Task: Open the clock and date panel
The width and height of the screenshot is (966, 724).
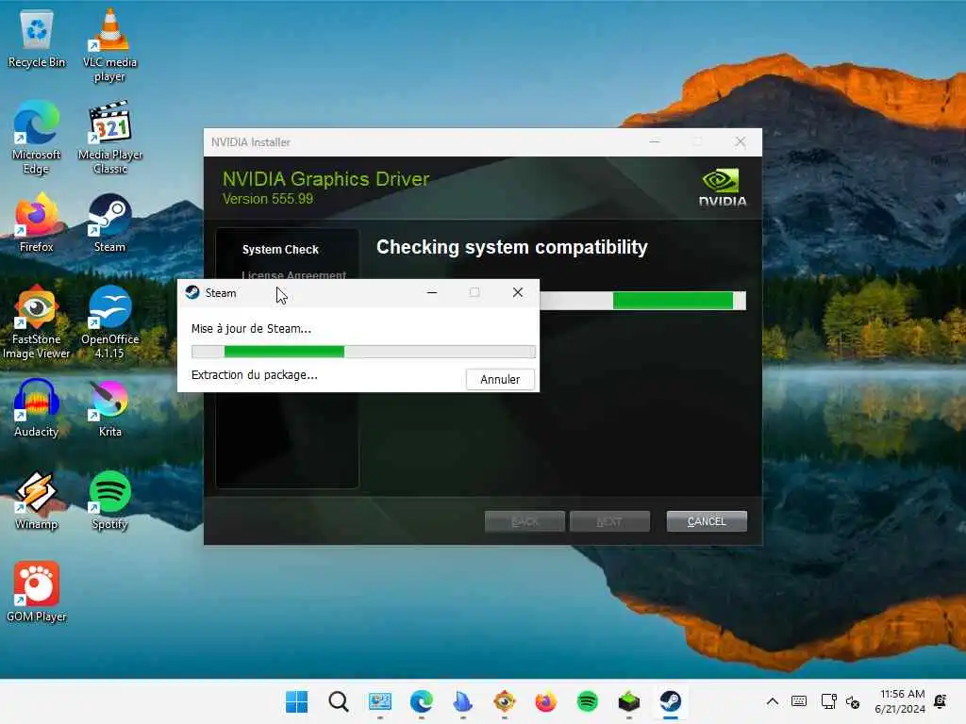Action: (x=900, y=701)
